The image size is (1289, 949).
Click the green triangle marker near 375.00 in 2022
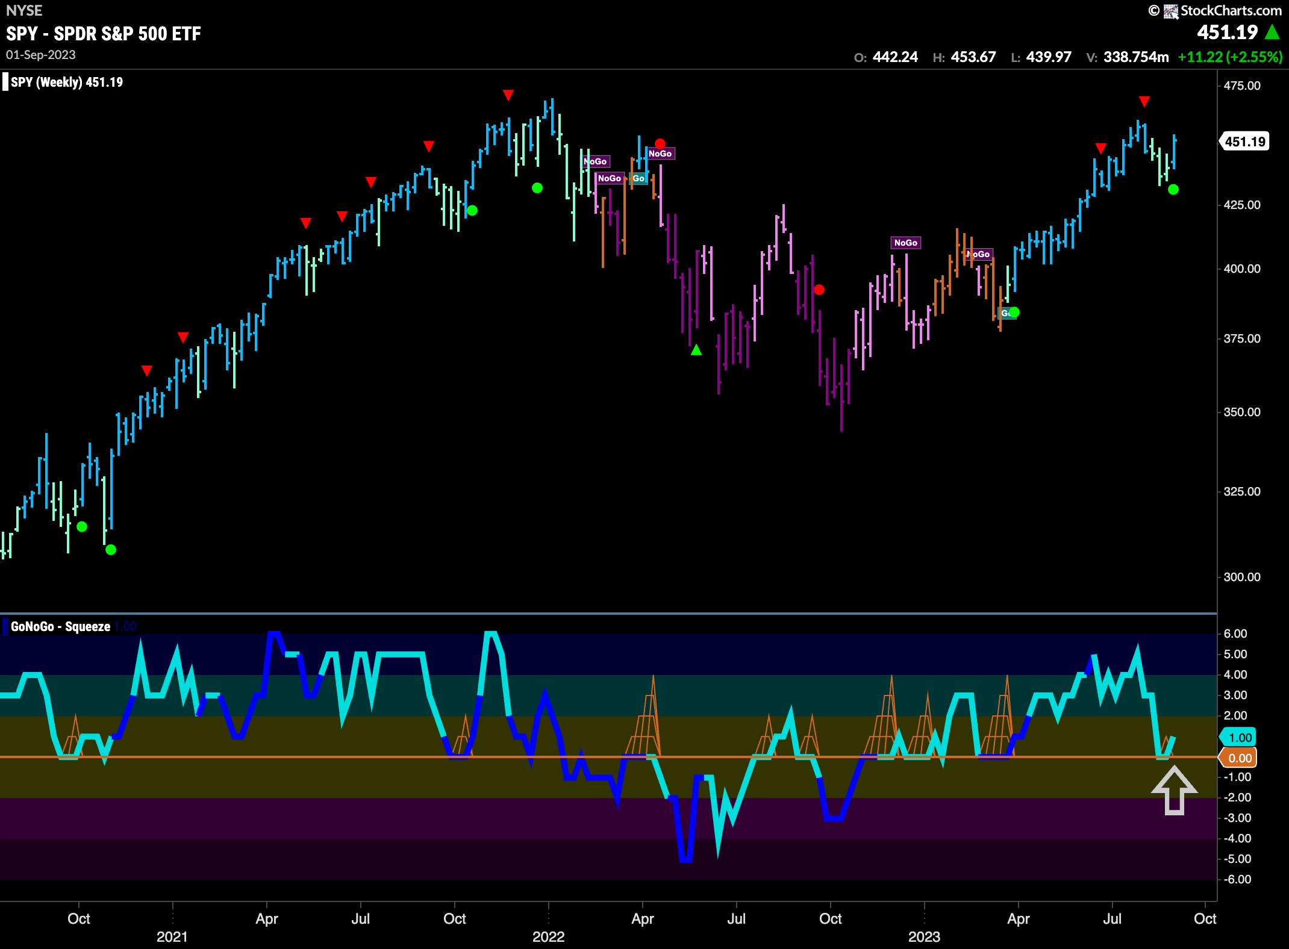point(696,350)
